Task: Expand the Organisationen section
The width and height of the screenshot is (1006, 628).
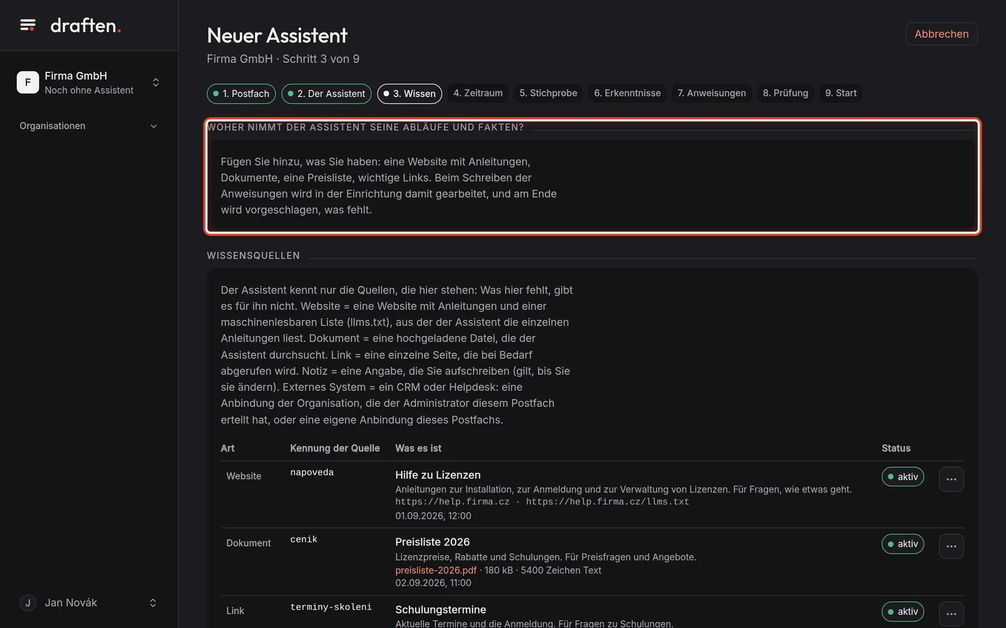Action: tap(89, 126)
